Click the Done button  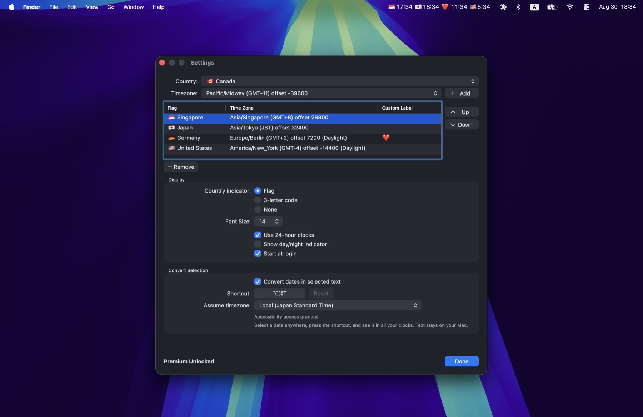(462, 361)
